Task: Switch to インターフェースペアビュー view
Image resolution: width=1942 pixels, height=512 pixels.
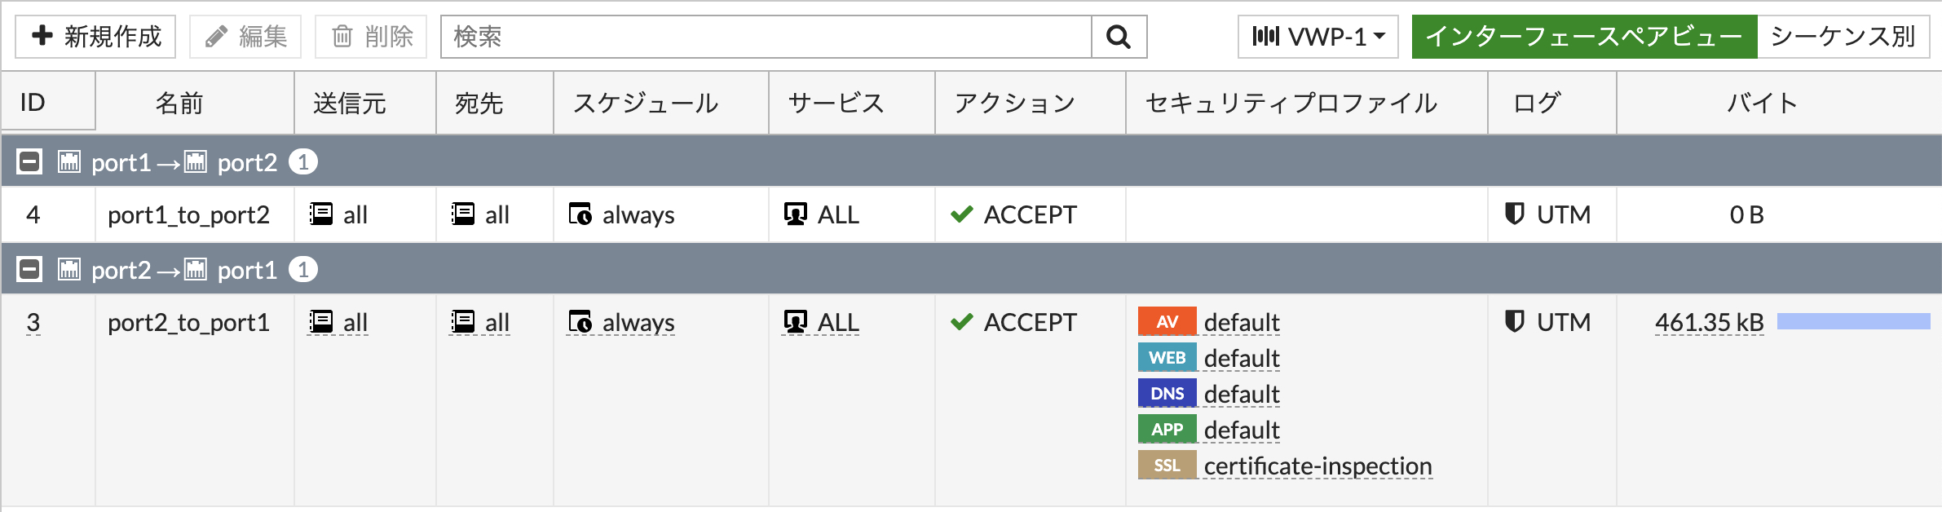Action: 1584,37
